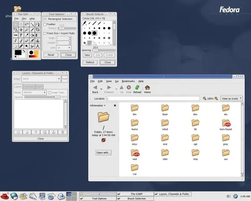Viewport: 251px width, 201px height.
Task: Expand the Information sidebar selector
Action: tap(98, 105)
